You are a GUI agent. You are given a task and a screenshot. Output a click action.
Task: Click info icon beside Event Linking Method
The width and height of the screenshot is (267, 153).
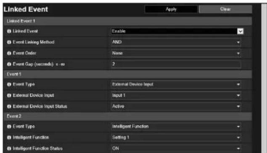click(9, 42)
